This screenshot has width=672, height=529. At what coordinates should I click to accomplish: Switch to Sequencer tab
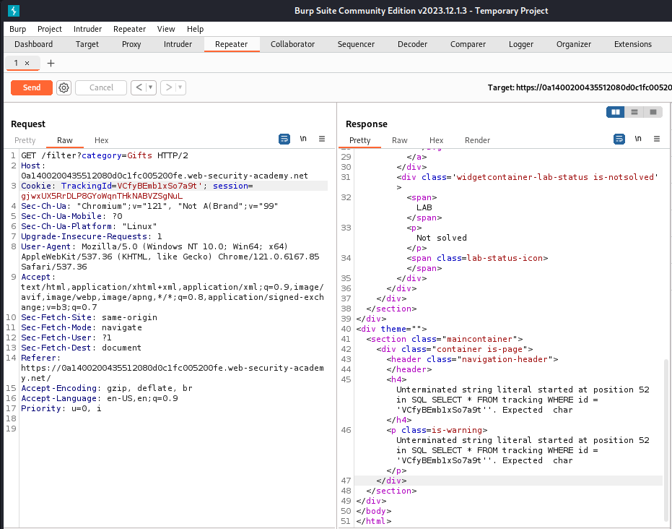point(356,44)
